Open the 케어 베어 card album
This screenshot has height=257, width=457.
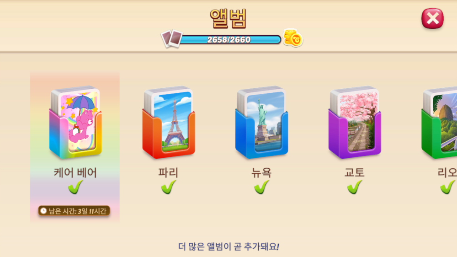point(75,122)
